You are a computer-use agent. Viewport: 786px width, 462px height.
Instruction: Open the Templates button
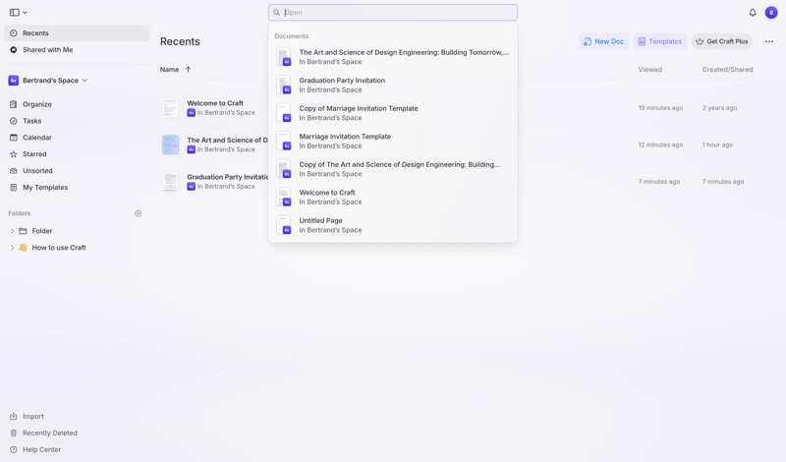coord(659,41)
